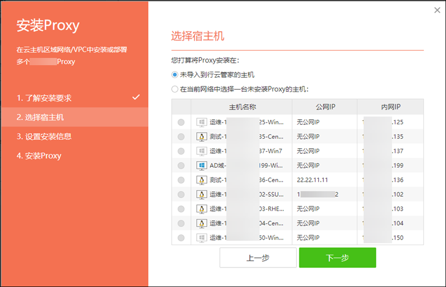Select the 未导入到行云管家的主机 radio option
Viewport: 446px width, 287px height.
click(175, 74)
